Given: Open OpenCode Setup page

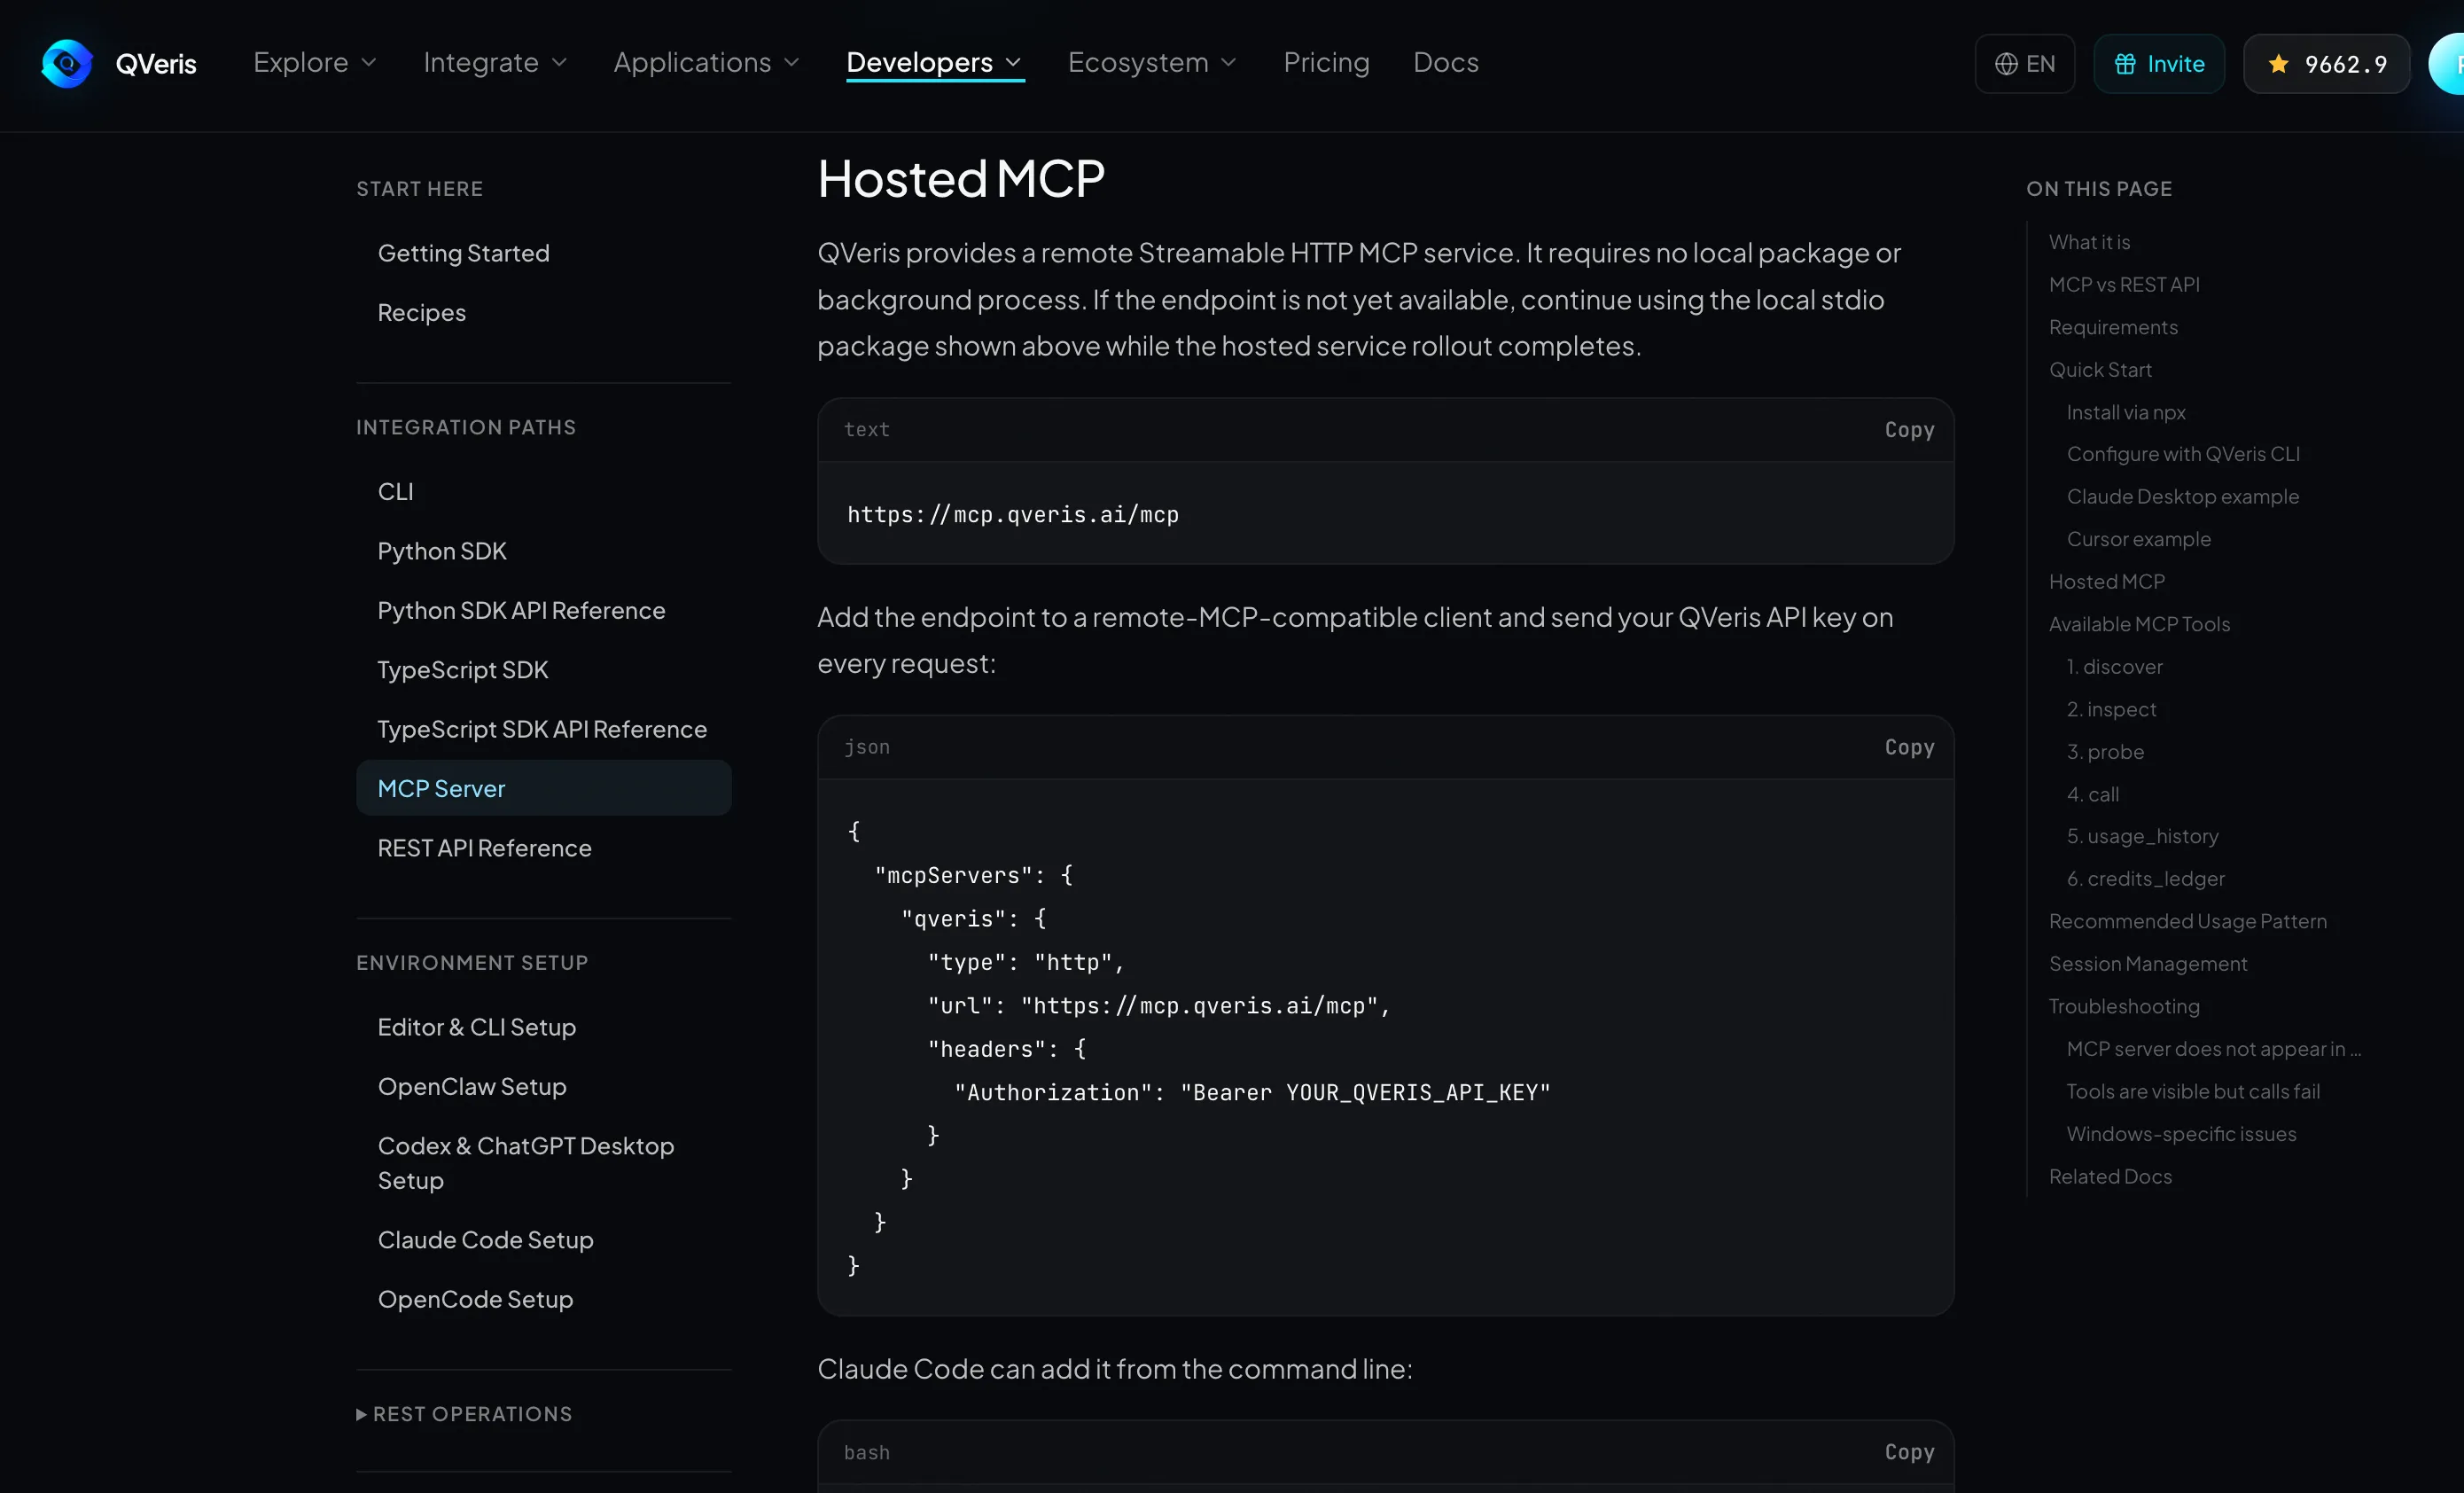Looking at the screenshot, I should tap(475, 1299).
